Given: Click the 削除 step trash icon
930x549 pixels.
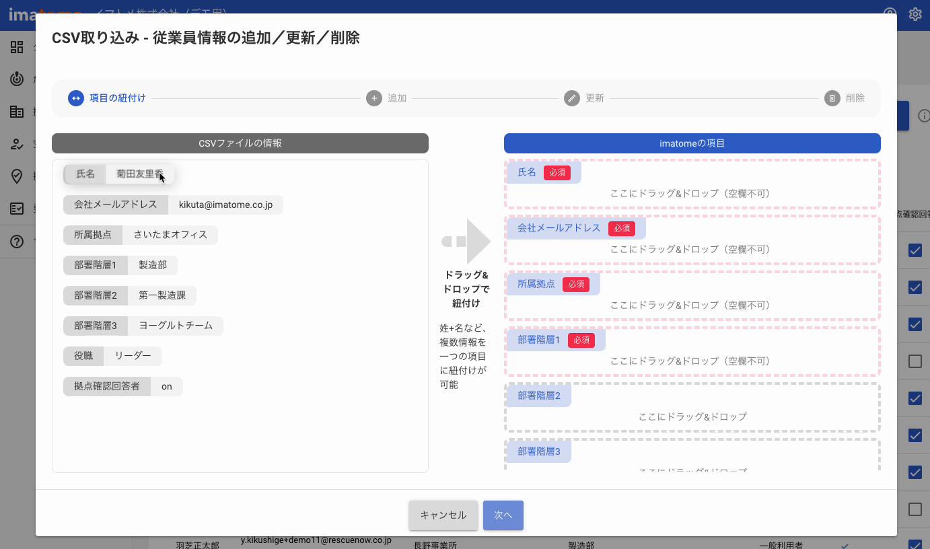Looking at the screenshot, I should (x=832, y=98).
